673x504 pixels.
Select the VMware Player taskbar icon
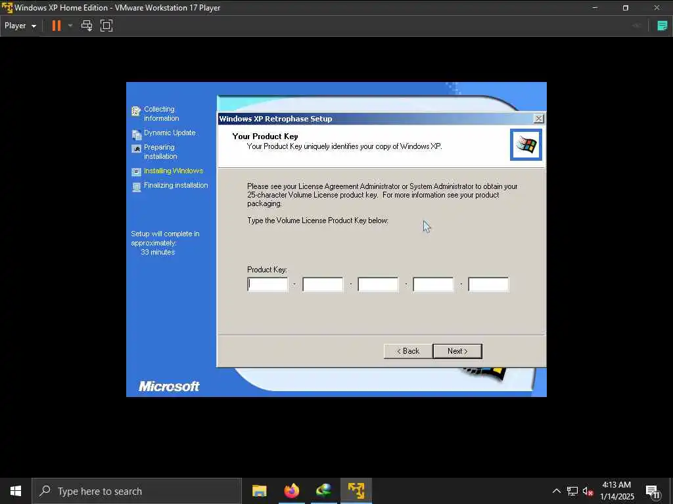(x=356, y=491)
